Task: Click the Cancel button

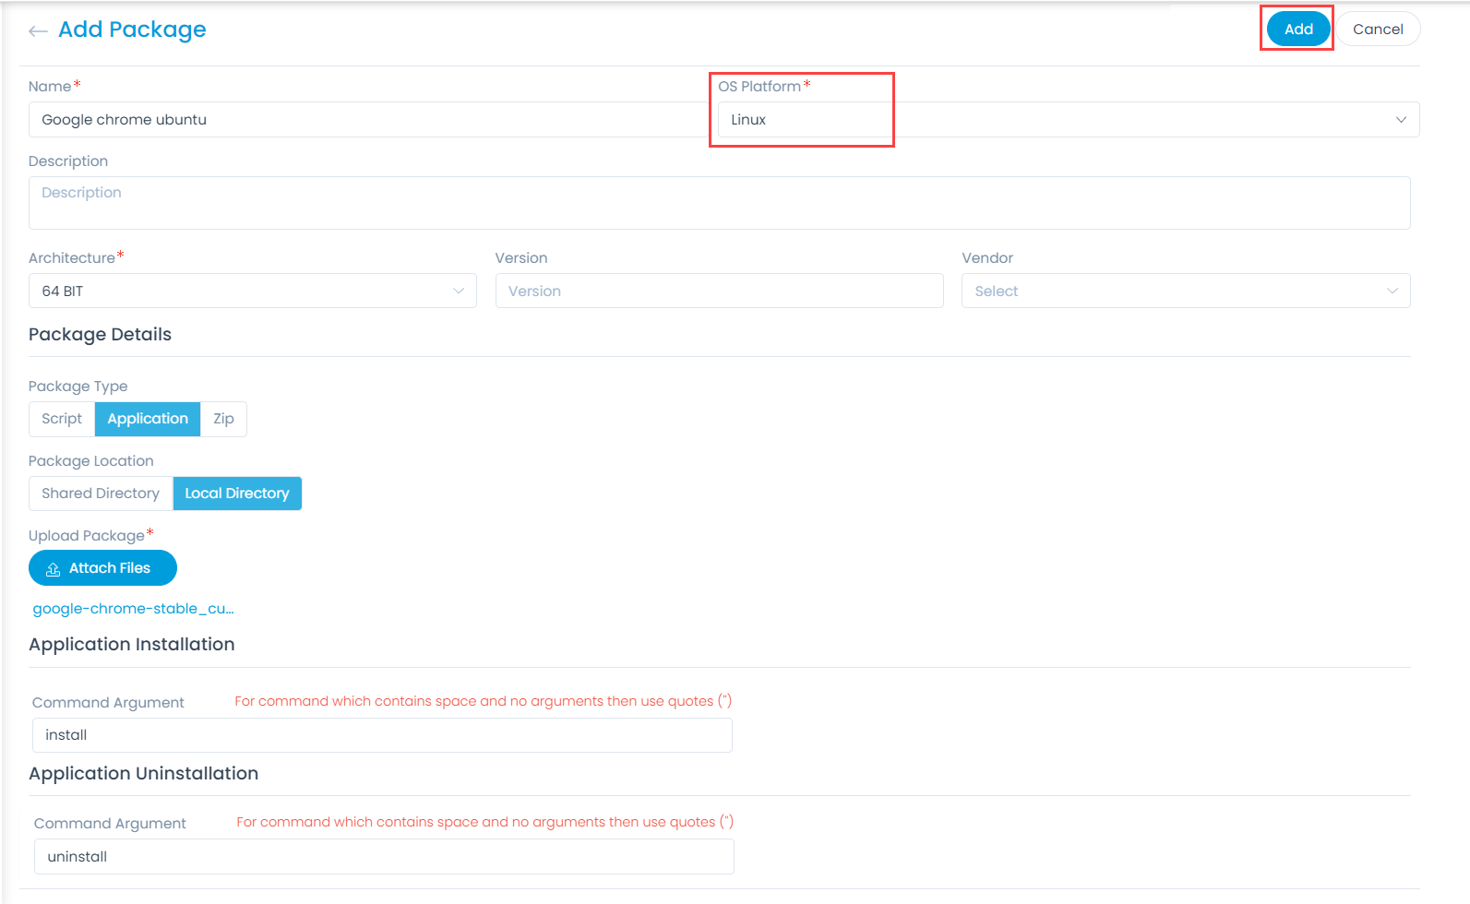Action: pos(1377,30)
